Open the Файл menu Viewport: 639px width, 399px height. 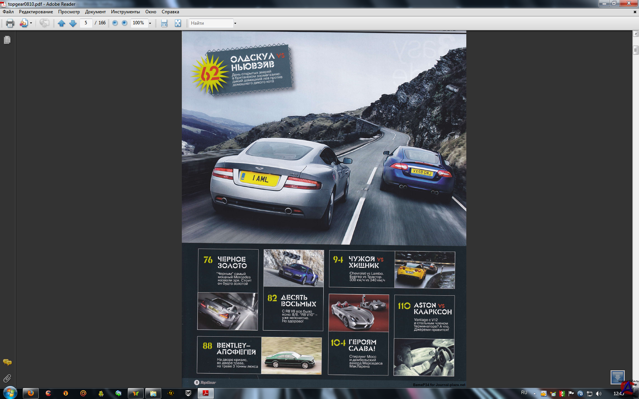click(x=8, y=12)
